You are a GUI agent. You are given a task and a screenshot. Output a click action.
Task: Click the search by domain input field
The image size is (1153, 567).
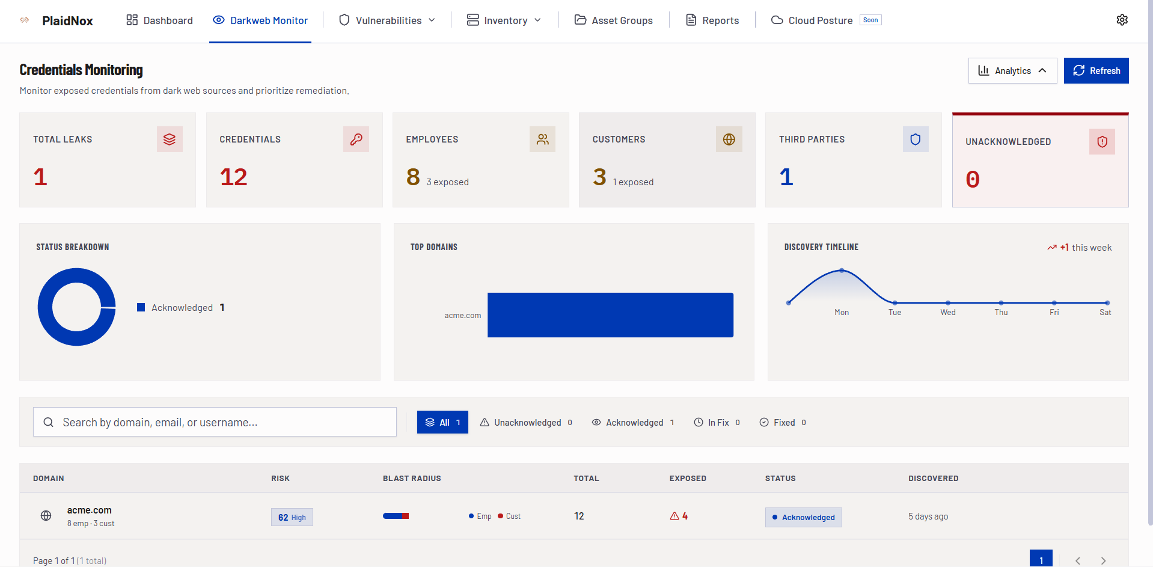215,421
